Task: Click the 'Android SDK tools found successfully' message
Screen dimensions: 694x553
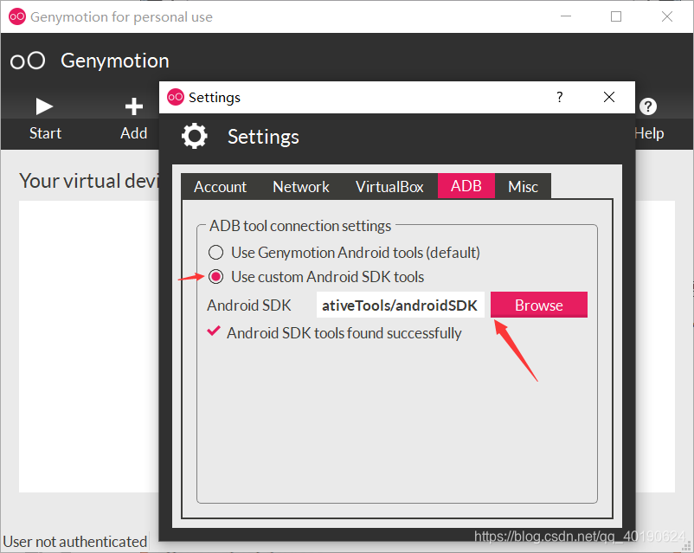Action: pos(344,333)
